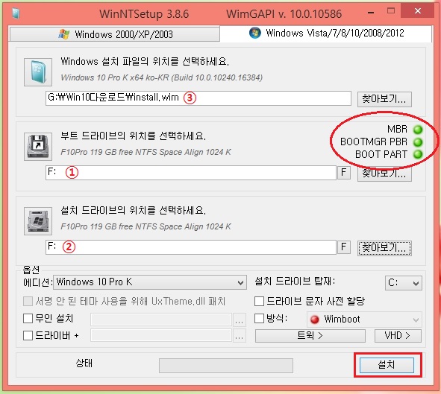Viewport: 441px width, 394px height.
Task: Click the Windows installation source icon
Action: click(x=38, y=72)
